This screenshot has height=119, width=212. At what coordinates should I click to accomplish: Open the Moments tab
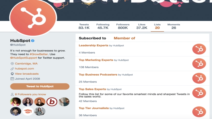[x=173, y=26]
